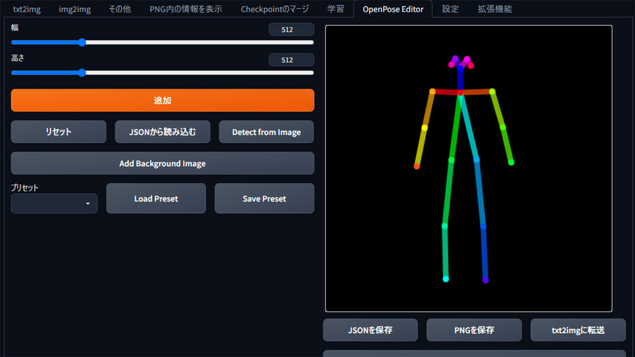Click JSONから読み込む button
The height and width of the screenshot is (357, 635).
pos(162,132)
